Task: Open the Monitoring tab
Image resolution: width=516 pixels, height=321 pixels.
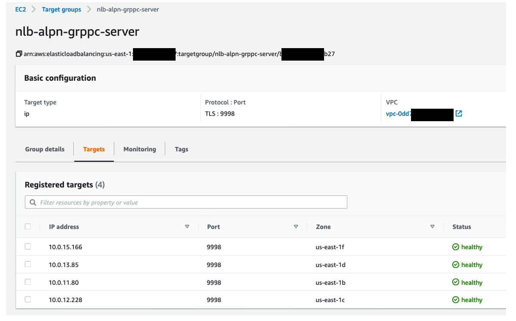Action: coord(139,149)
